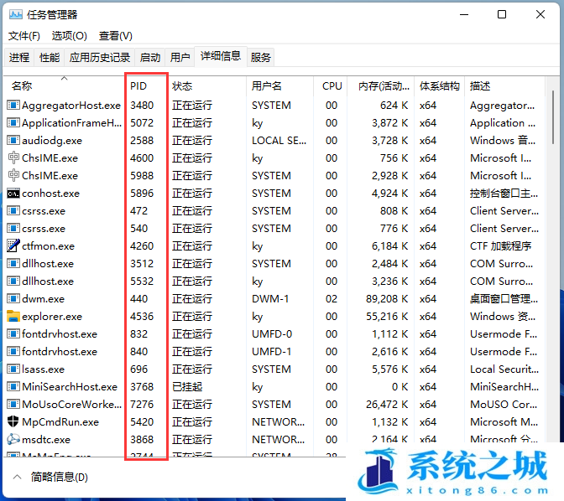Click dllhost.exe icon with PID 5532

(x=13, y=281)
